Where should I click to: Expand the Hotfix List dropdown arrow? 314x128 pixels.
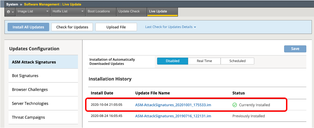coord(82,12)
